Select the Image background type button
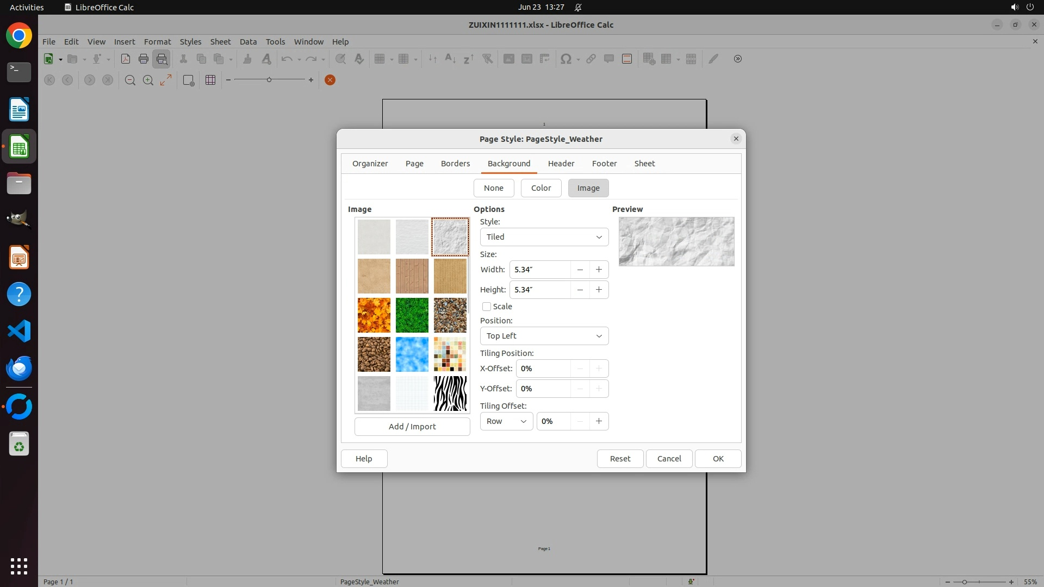The height and width of the screenshot is (587, 1044). point(588,188)
